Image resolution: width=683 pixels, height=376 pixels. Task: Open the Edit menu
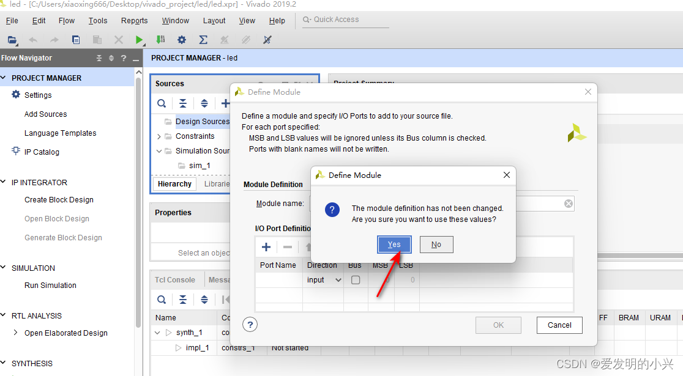(x=39, y=21)
